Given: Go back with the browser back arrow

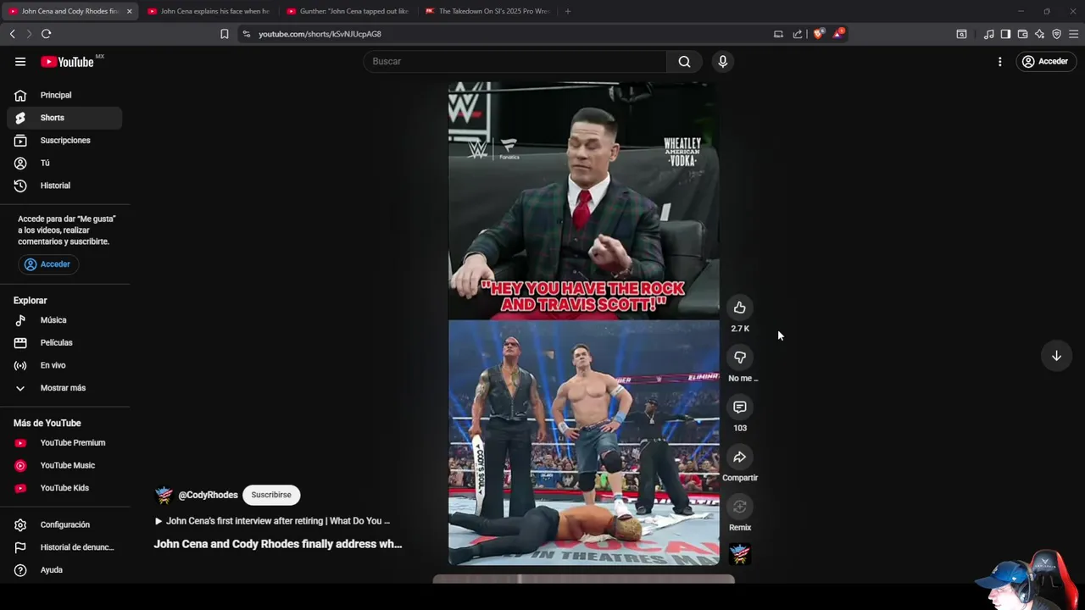Looking at the screenshot, I should click(13, 34).
